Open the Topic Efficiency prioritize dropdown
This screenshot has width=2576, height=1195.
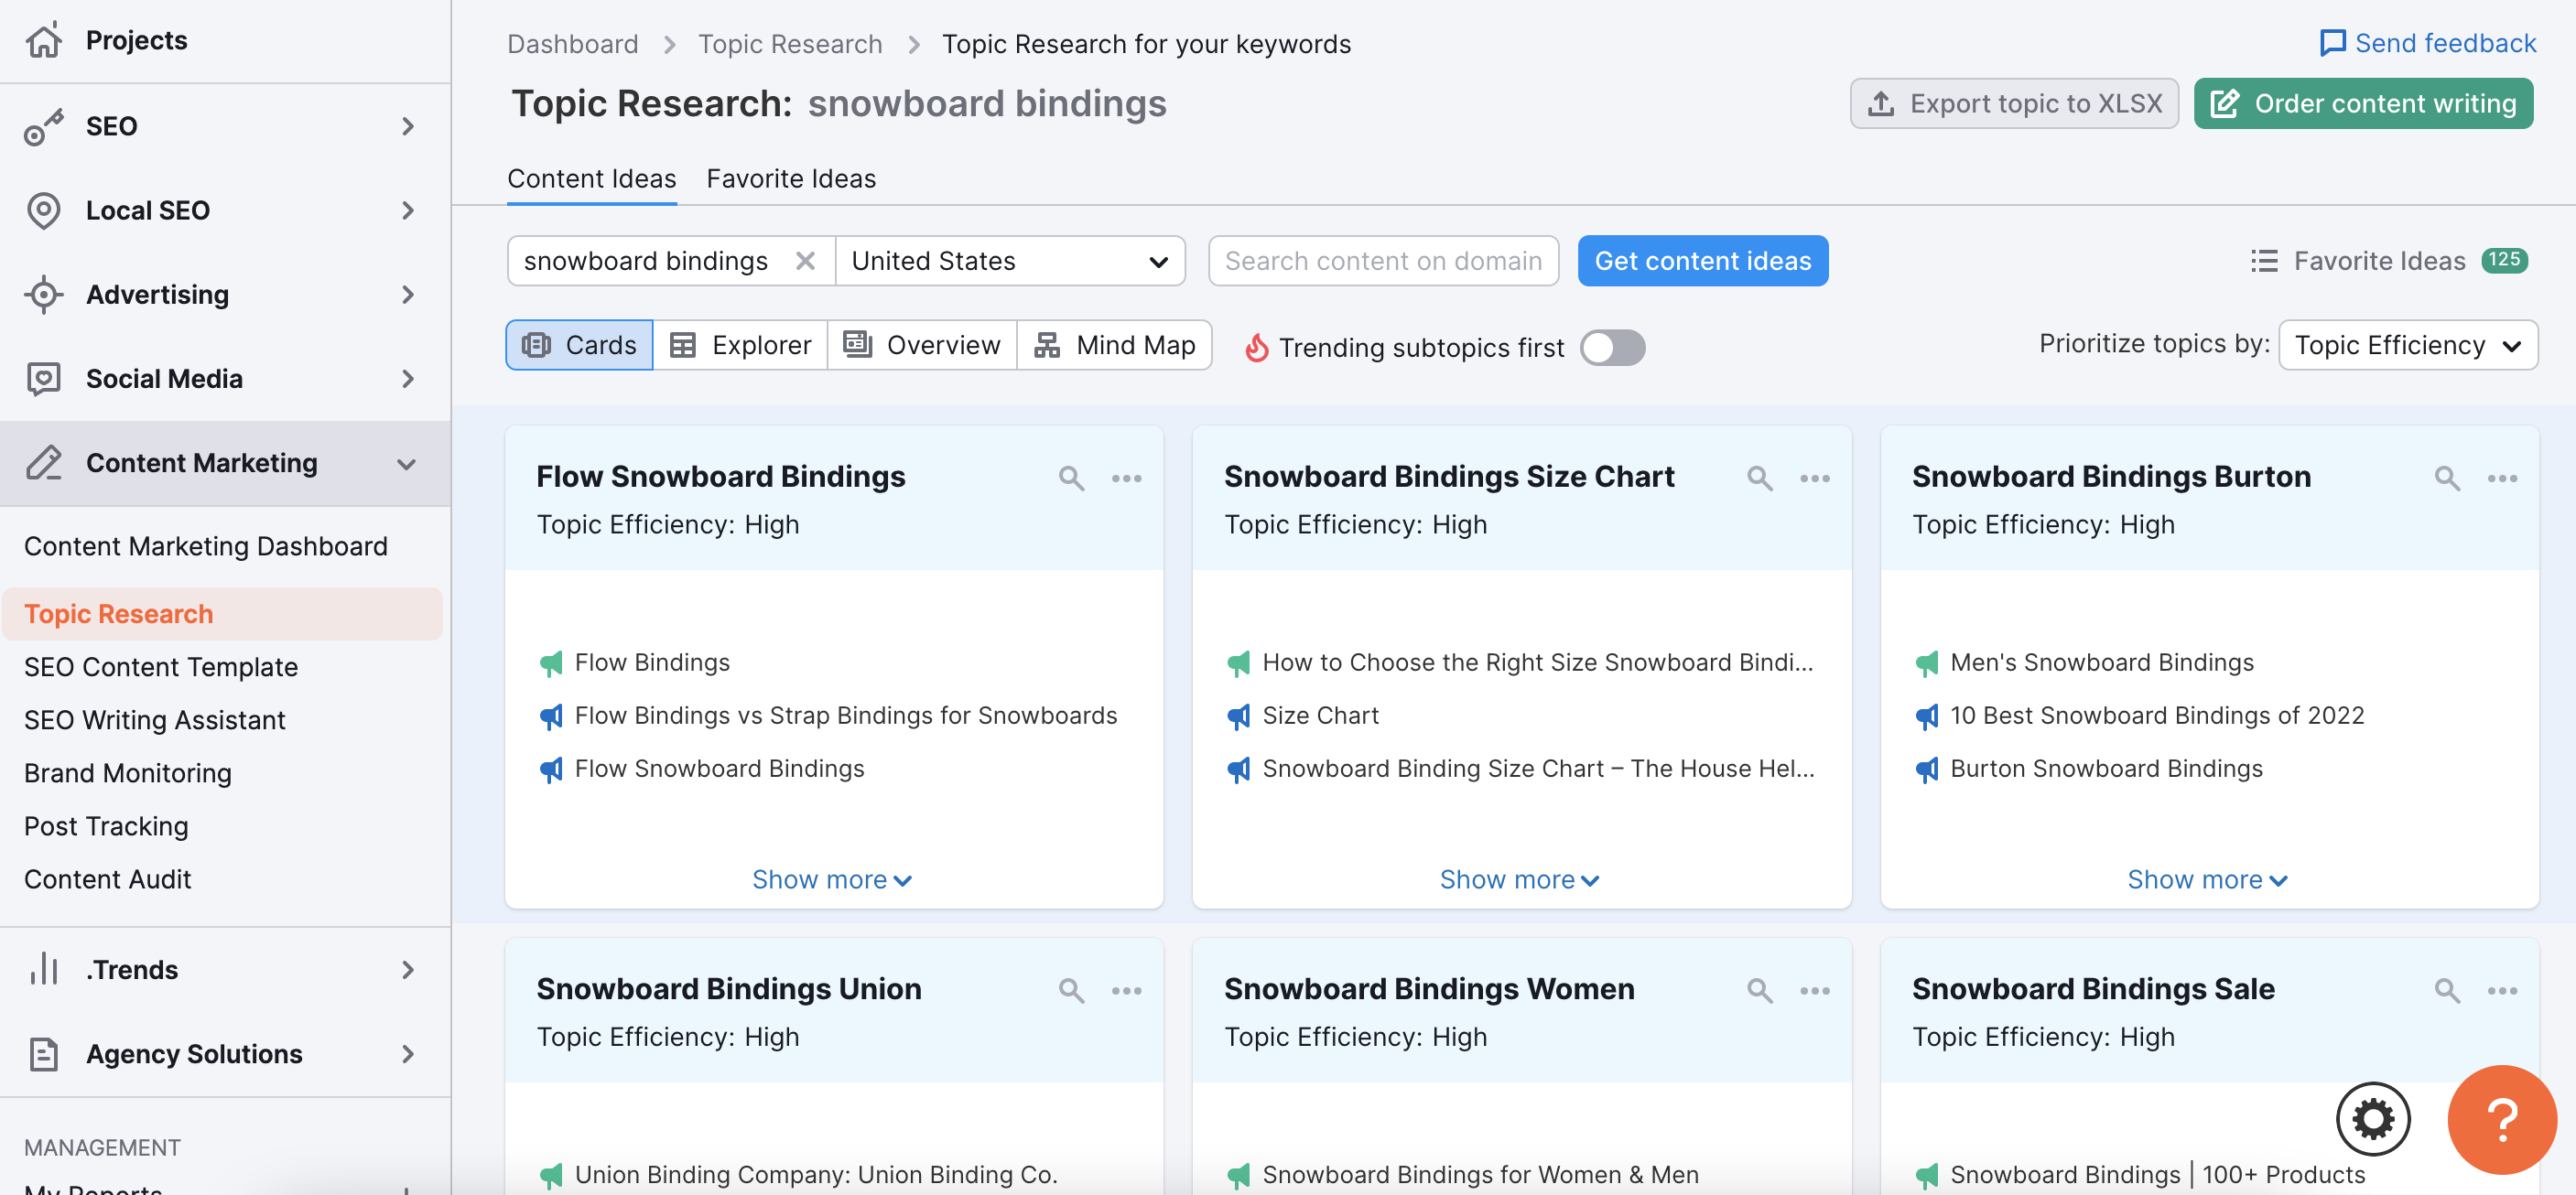(2406, 345)
